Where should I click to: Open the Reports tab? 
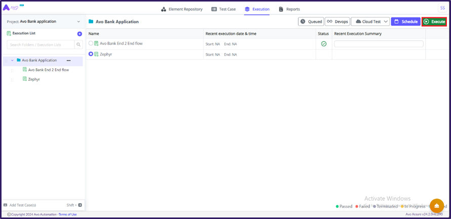point(289,9)
